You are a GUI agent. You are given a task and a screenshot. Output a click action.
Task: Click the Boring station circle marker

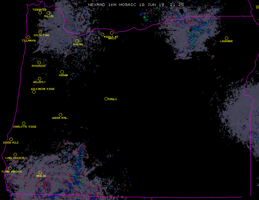(x=77, y=41)
